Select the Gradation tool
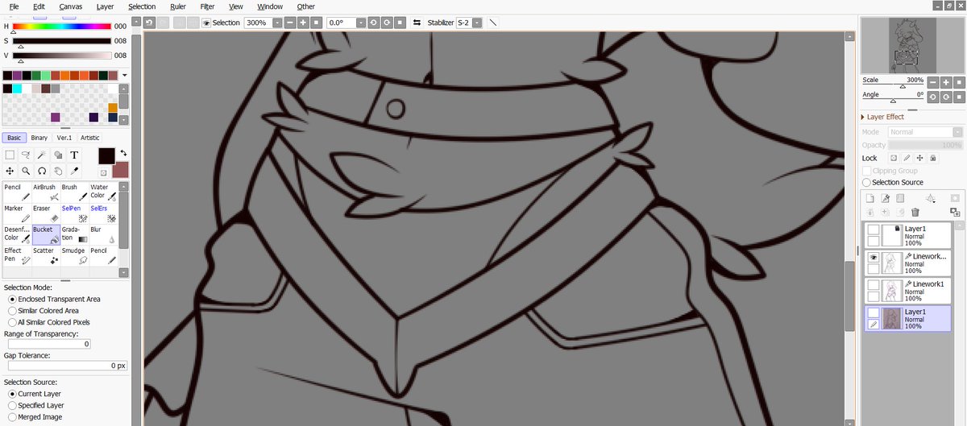This screenshot has width=967, height=426. (75, 234)
